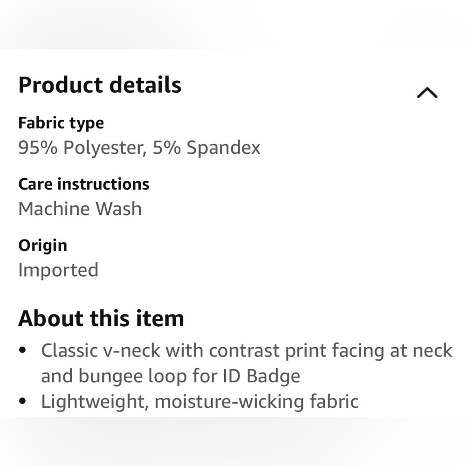Click the Product details heading

(100, 85)
